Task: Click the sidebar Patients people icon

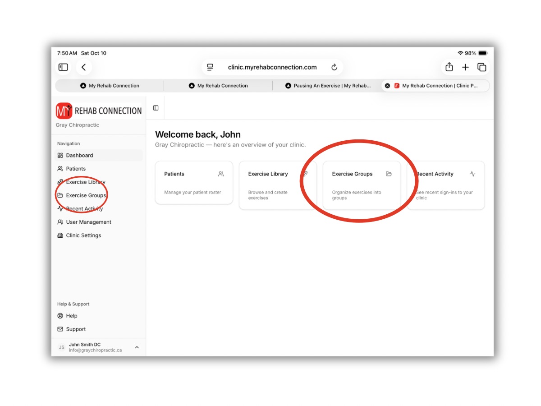Action: (x=60, y=169)
